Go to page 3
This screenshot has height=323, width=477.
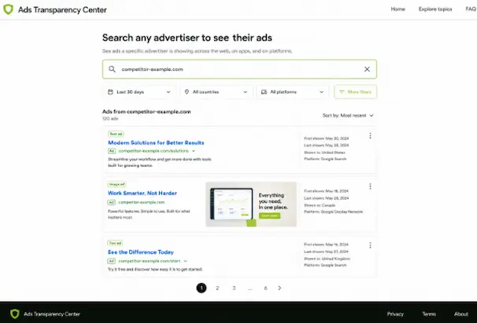coord(234,288)
